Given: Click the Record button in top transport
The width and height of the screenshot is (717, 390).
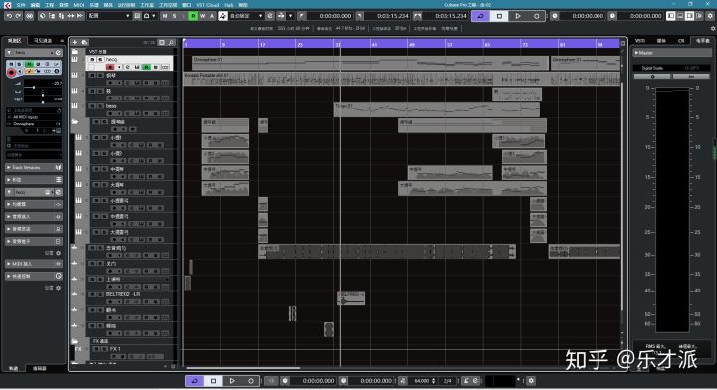Looking at the screenshot, I should point(537,16).
